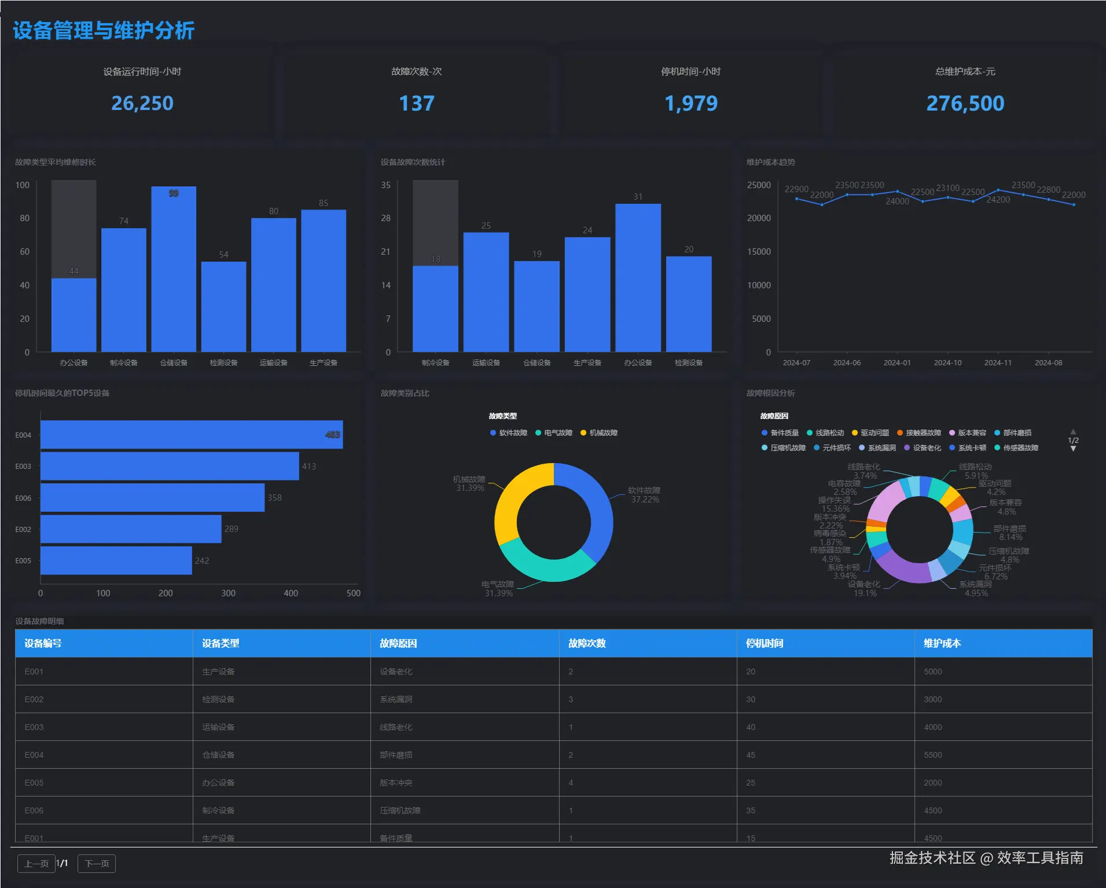The width and height of the screenshot is (1106, 888).
Task: Toggle the 驱动问题 legend entry
Action: [870, 433]
